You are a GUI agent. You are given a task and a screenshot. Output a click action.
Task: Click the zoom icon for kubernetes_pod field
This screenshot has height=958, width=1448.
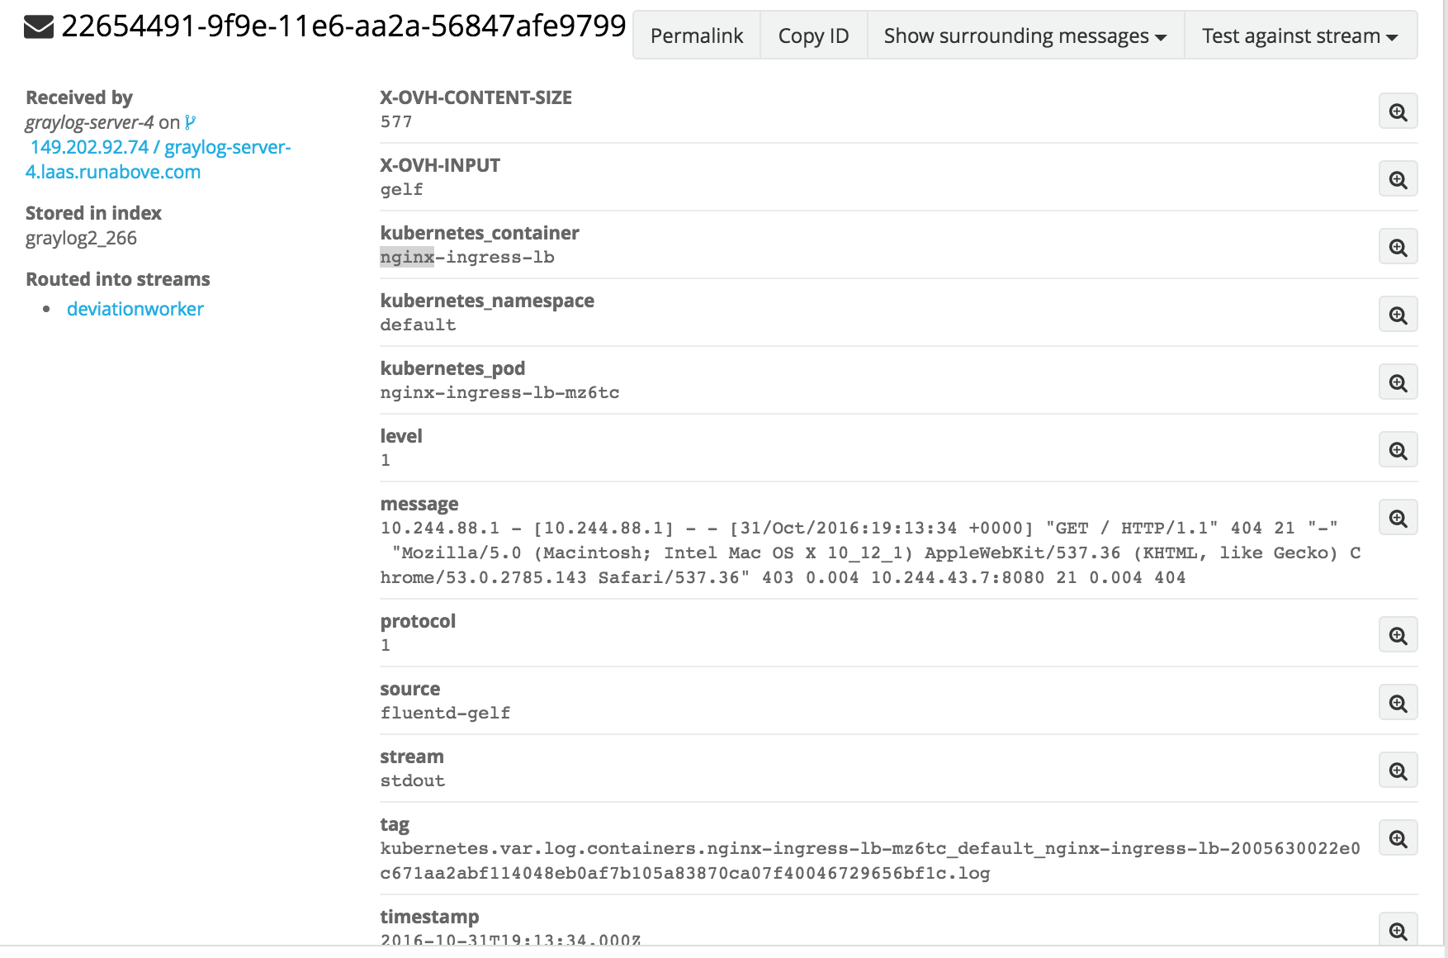pyautogui.click(x=1398, y=382)
